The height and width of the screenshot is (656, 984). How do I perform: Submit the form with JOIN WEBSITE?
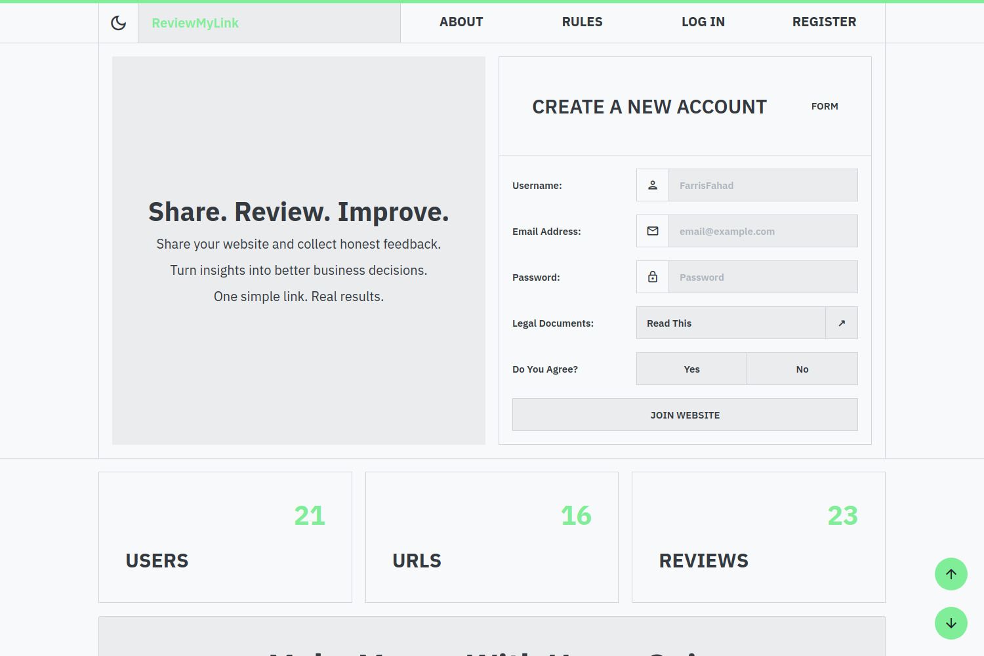tap(685, 415)
